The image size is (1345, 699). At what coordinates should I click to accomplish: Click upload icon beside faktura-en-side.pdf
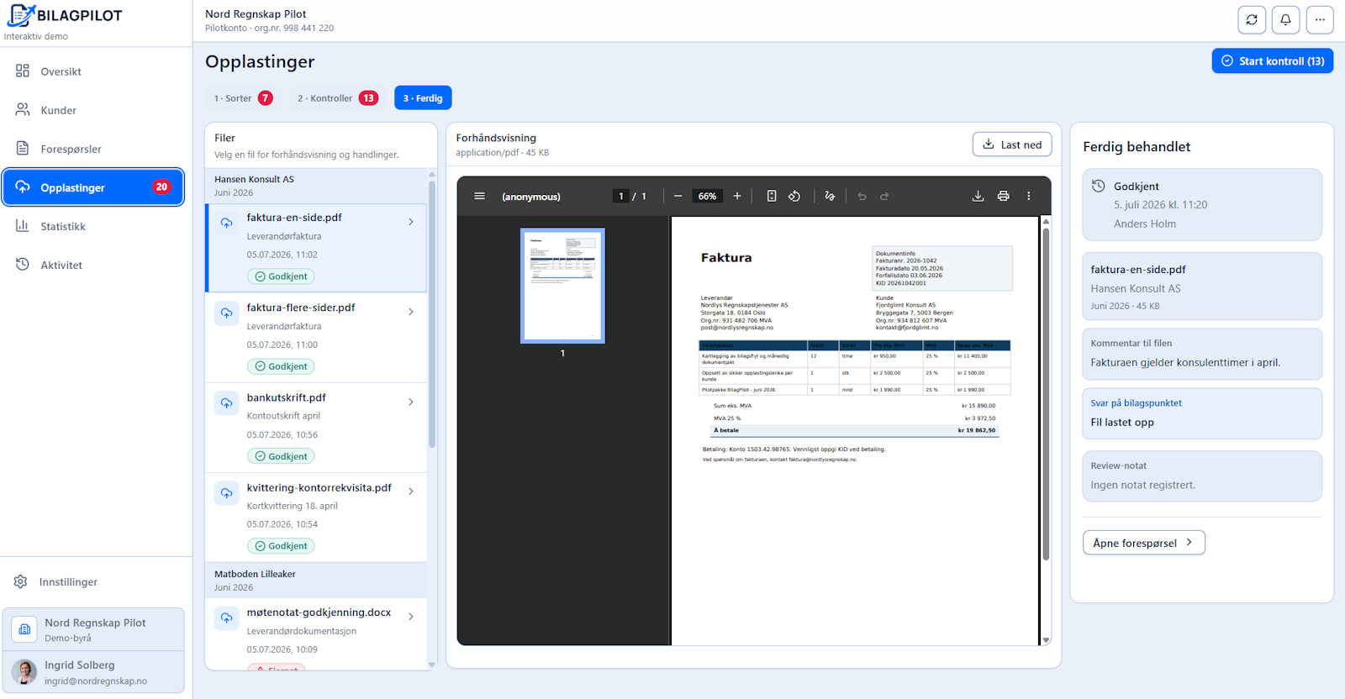(x=227, y=223)
